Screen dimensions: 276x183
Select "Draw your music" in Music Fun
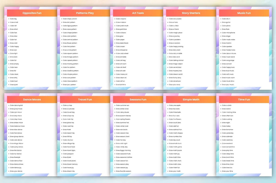[228, 85]
